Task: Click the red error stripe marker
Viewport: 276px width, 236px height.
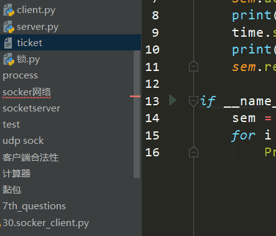Action: point(135,97)
